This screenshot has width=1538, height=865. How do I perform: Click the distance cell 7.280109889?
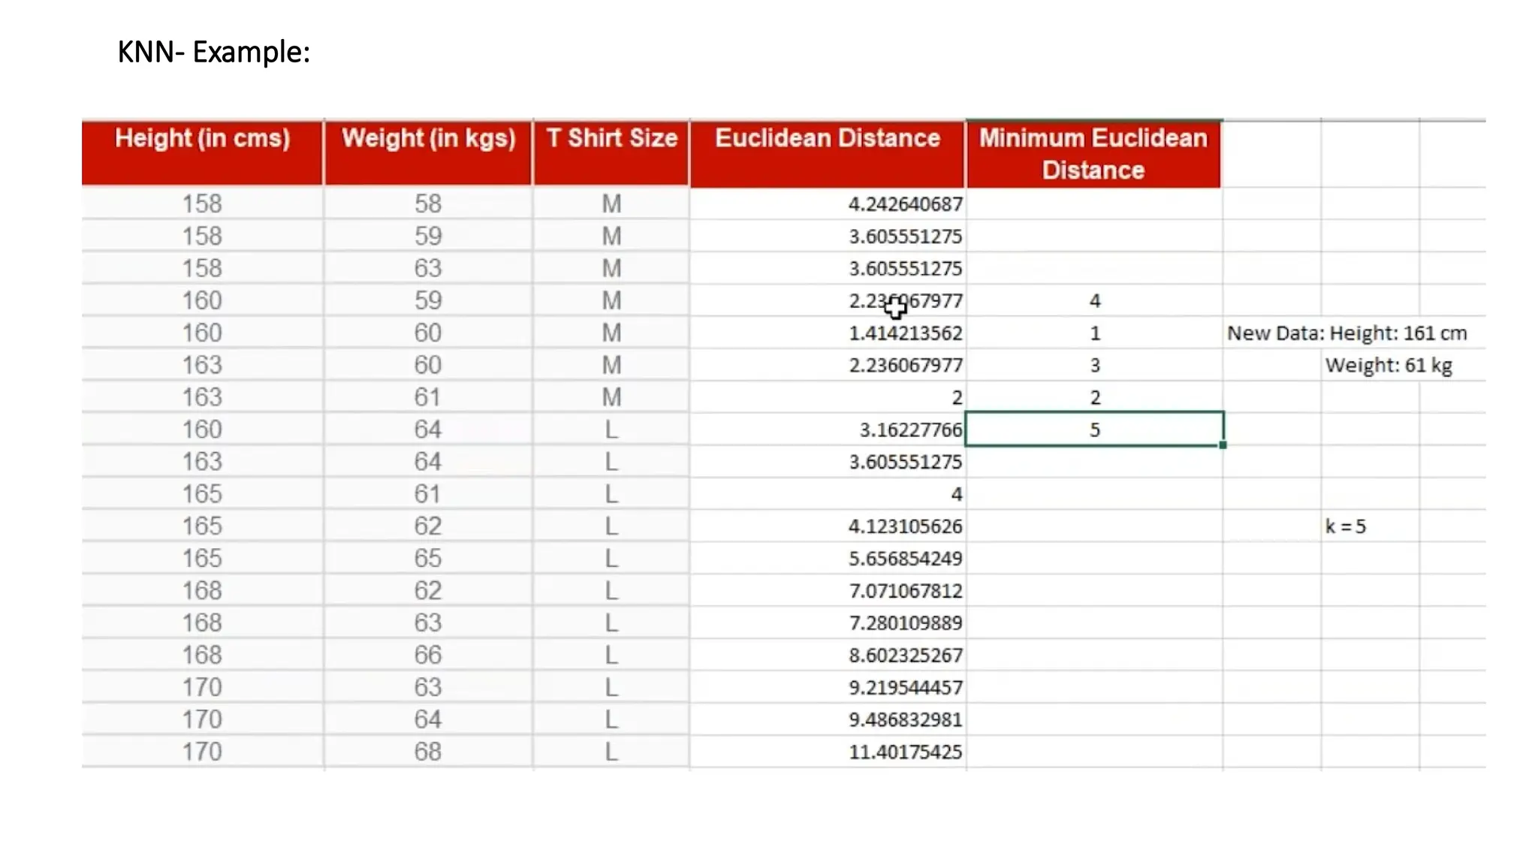tap(905, 623)
